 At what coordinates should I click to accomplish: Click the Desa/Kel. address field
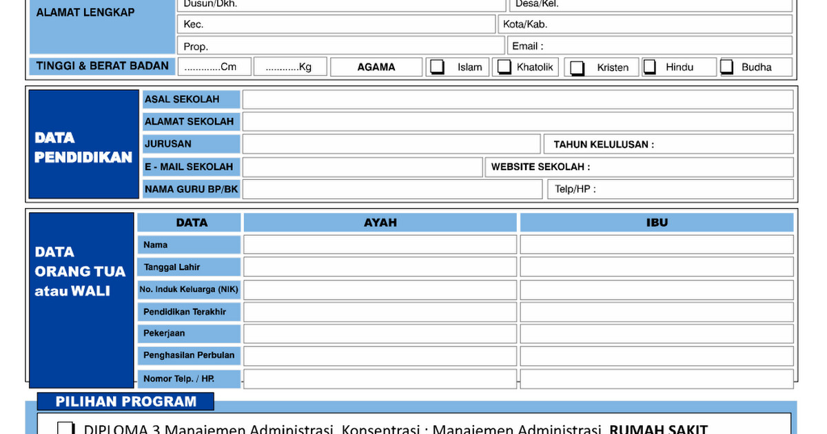pos(651,5)
